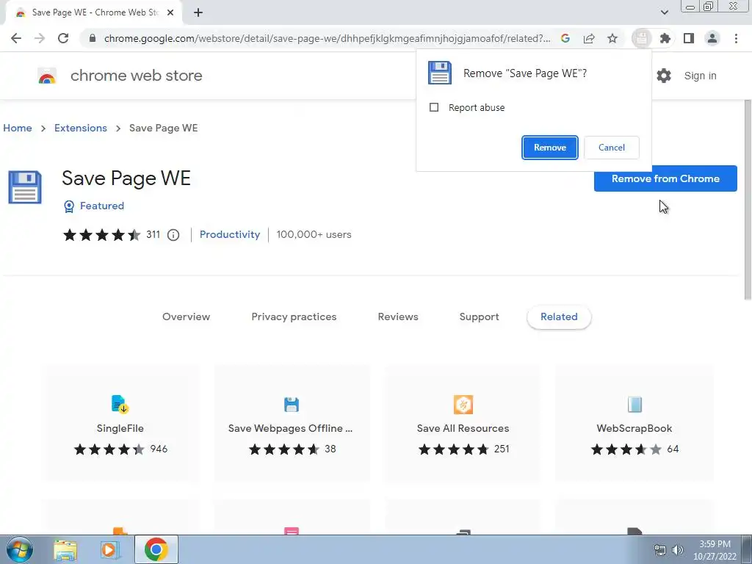
Task: Open the web store settings gear
Action: point(664,76)
